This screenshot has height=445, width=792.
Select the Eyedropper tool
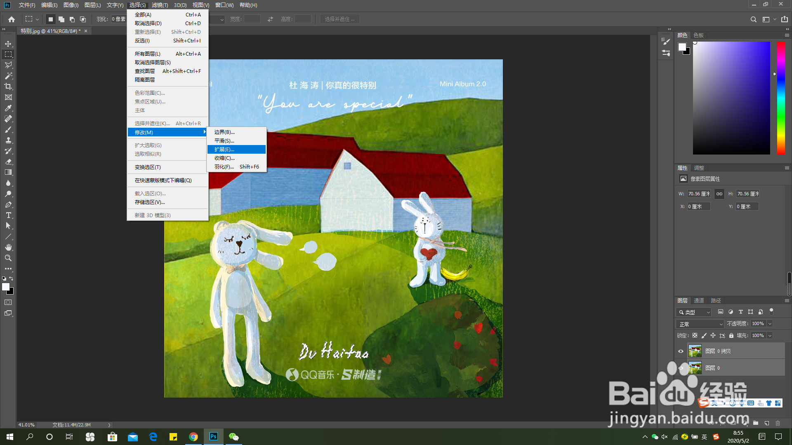(8, 108)
